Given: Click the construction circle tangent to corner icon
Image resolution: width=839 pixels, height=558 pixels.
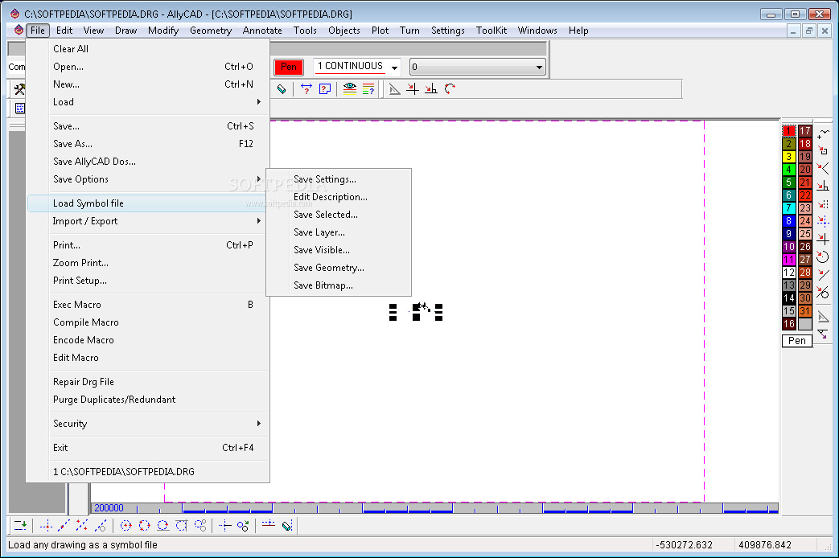Looking at the screenshot, I should coord(181,526).
